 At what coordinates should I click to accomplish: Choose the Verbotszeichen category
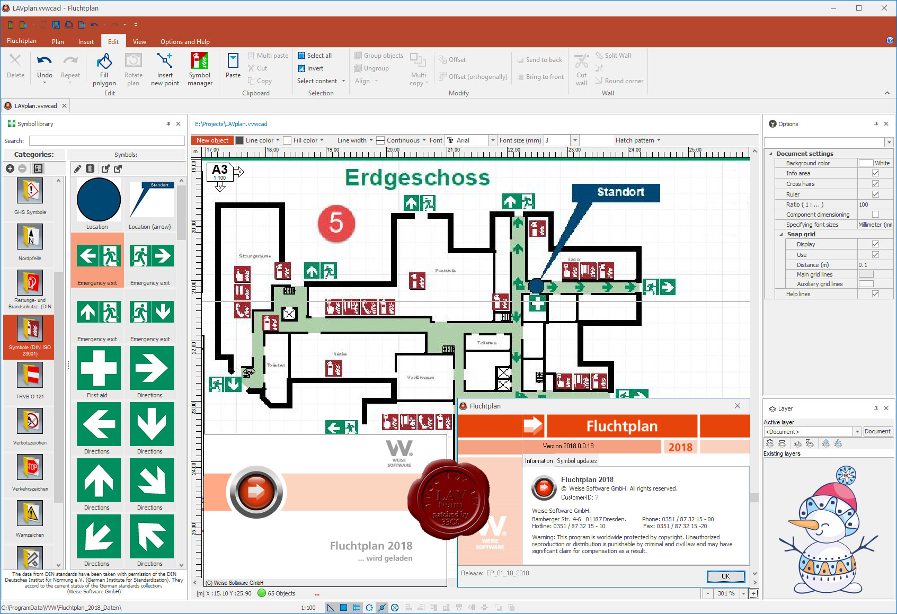tap(30, 426)
